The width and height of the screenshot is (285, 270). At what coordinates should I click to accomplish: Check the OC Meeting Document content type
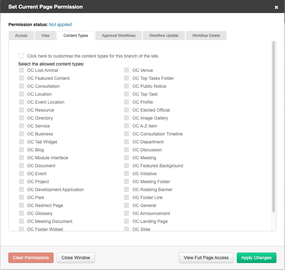(x=21, y=221)
